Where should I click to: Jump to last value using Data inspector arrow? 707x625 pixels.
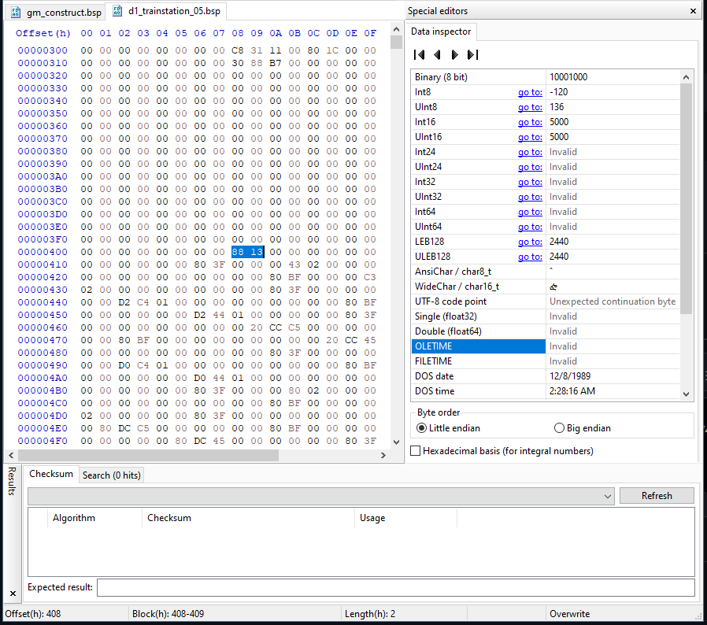point(474,54)
